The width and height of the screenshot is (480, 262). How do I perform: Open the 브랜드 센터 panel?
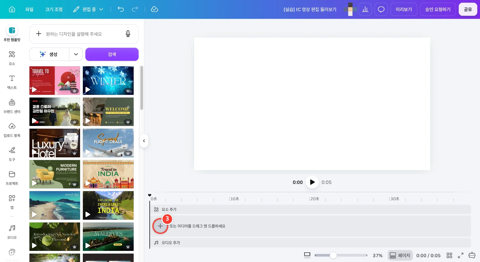pos(12,106)
